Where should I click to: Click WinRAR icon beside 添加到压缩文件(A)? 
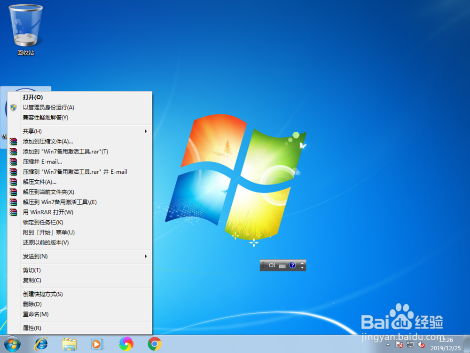tap(13, 141)
